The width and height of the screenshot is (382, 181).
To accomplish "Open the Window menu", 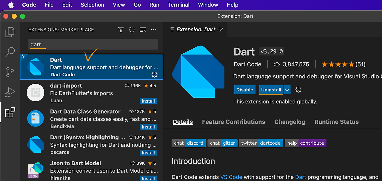I will tap(208, 5).
